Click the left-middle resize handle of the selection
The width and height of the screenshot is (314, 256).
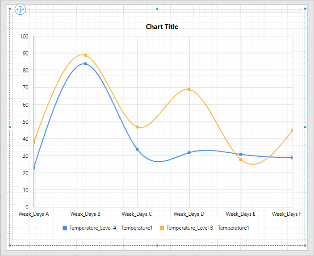click(x=10, y=127)
